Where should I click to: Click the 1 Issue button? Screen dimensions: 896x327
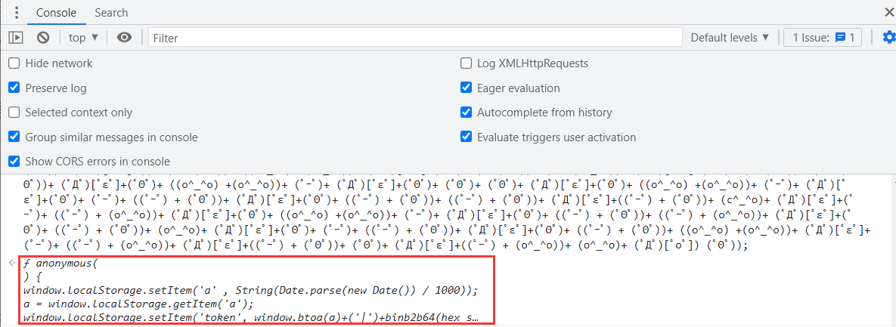click(x=823, y=37)
